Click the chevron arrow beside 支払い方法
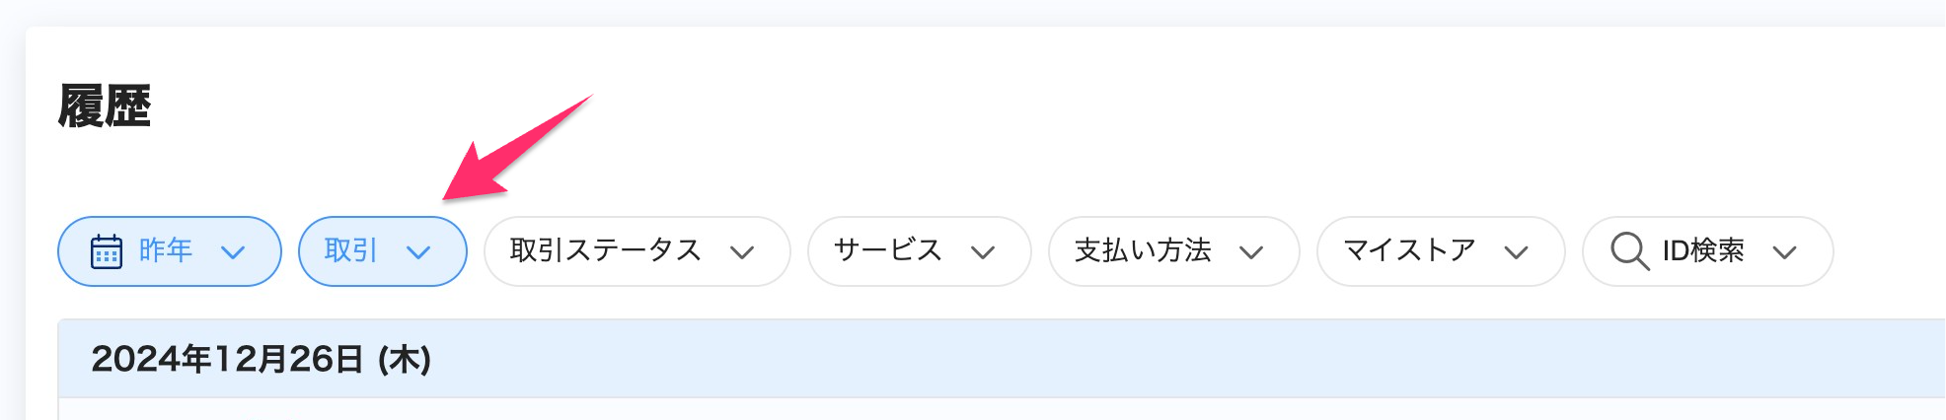This screenshot has height=420, width=1946. point(1251,252)
